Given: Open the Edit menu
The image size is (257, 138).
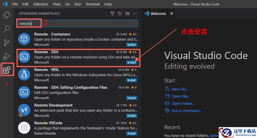Looking at the screenshot, I should pyautogui.click(x=25, y=4).
